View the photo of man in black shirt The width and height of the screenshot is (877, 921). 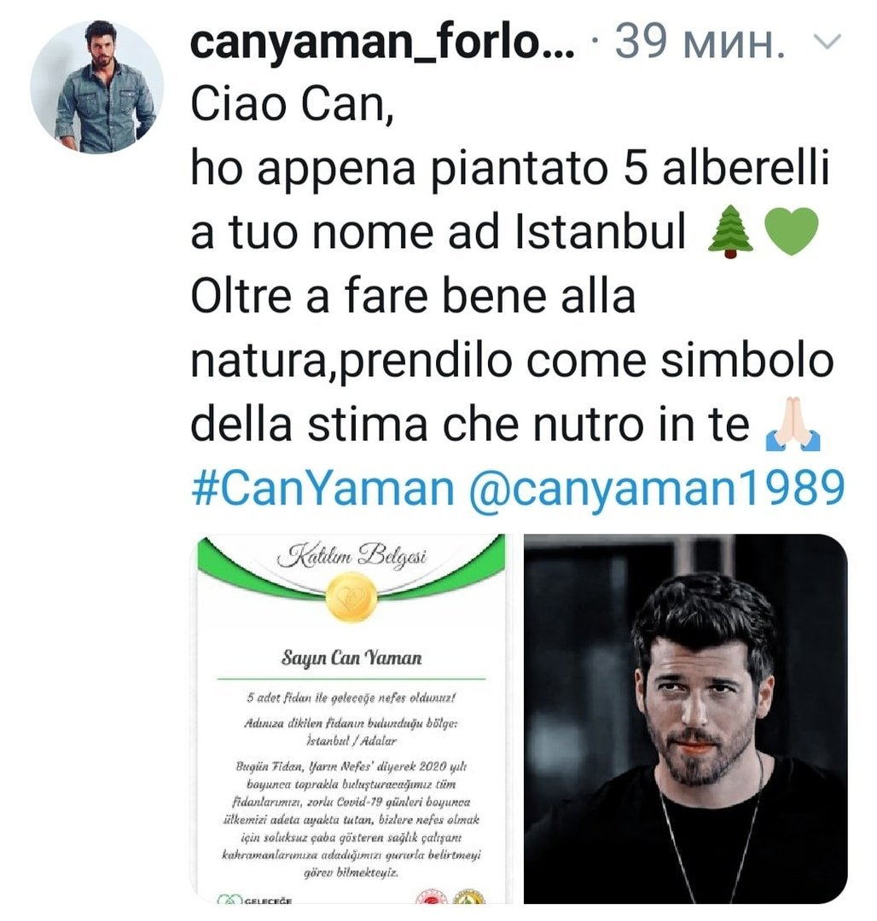tap(686, 718)
